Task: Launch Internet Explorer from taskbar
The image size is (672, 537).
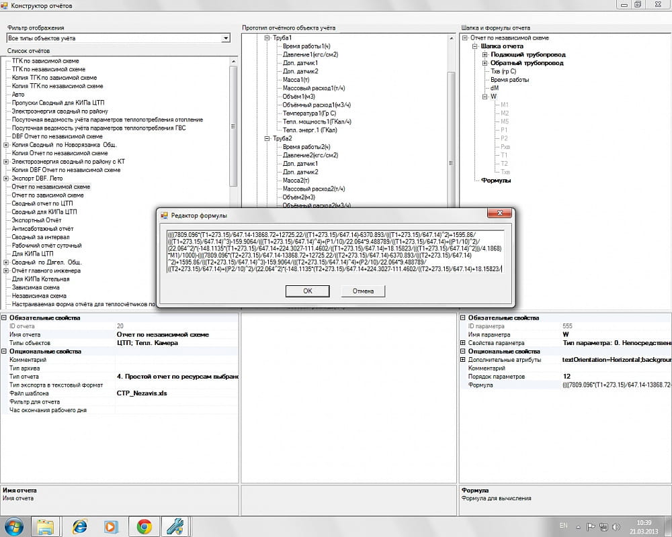Action: [x=79, y=526]
